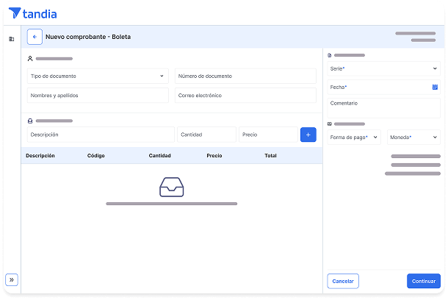The height and width of the screenshot is (300, 448).
Task: Click the product Descripción input field
Action: click(x=101, y=135)
